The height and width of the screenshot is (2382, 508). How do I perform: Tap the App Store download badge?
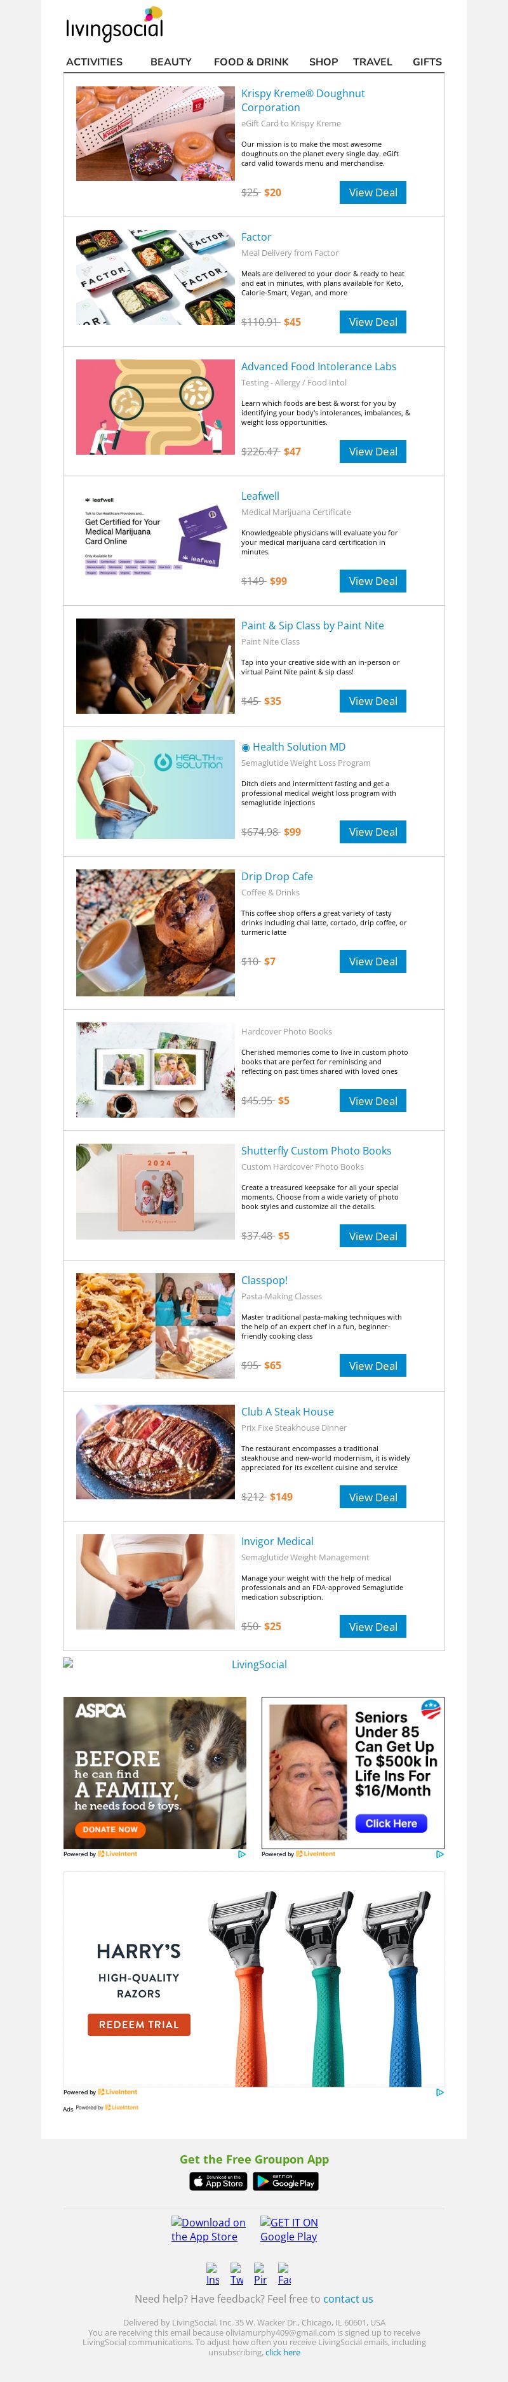(218, 2181)
